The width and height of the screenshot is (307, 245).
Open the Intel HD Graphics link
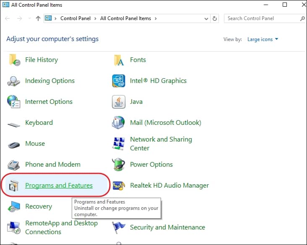[158, 81]
